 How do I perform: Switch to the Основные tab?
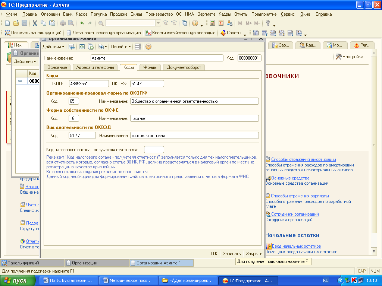click(57, 67)
